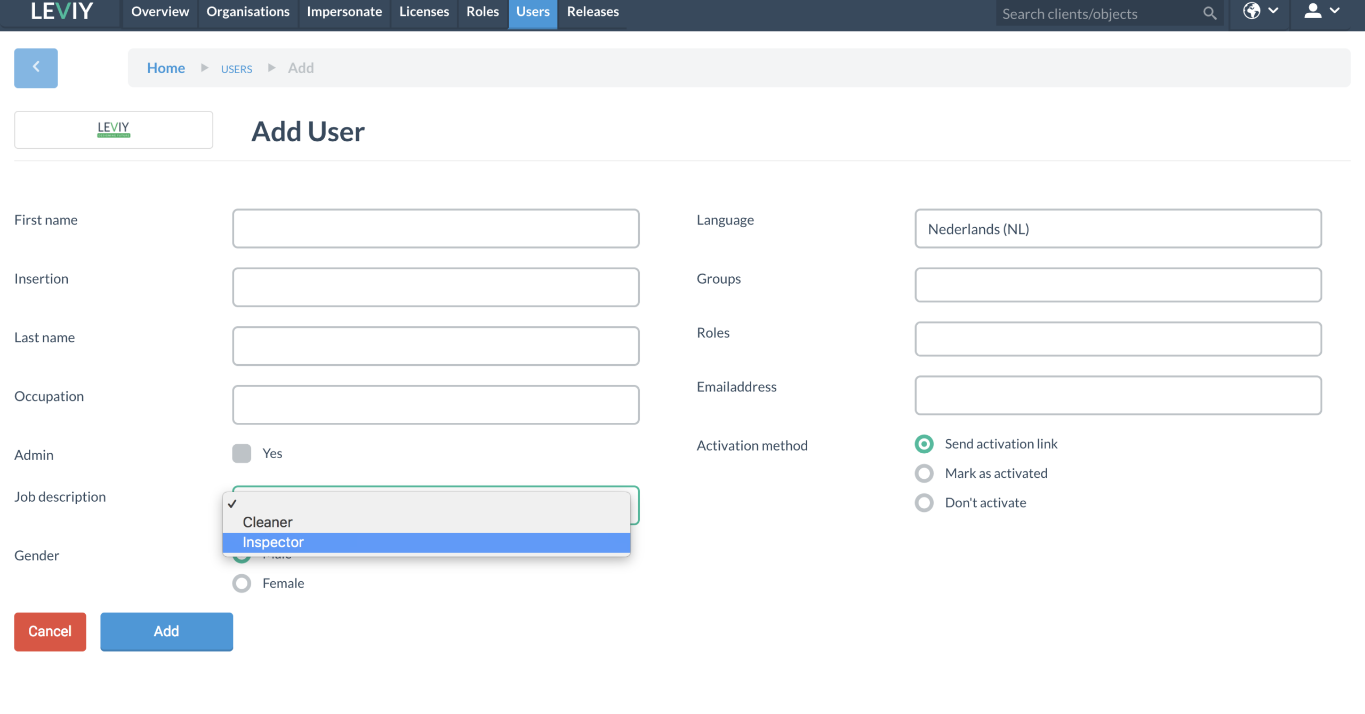Open the Overview tab
Image resolution: width=1365 pixels, height=714 pixels.
(160, 12)
